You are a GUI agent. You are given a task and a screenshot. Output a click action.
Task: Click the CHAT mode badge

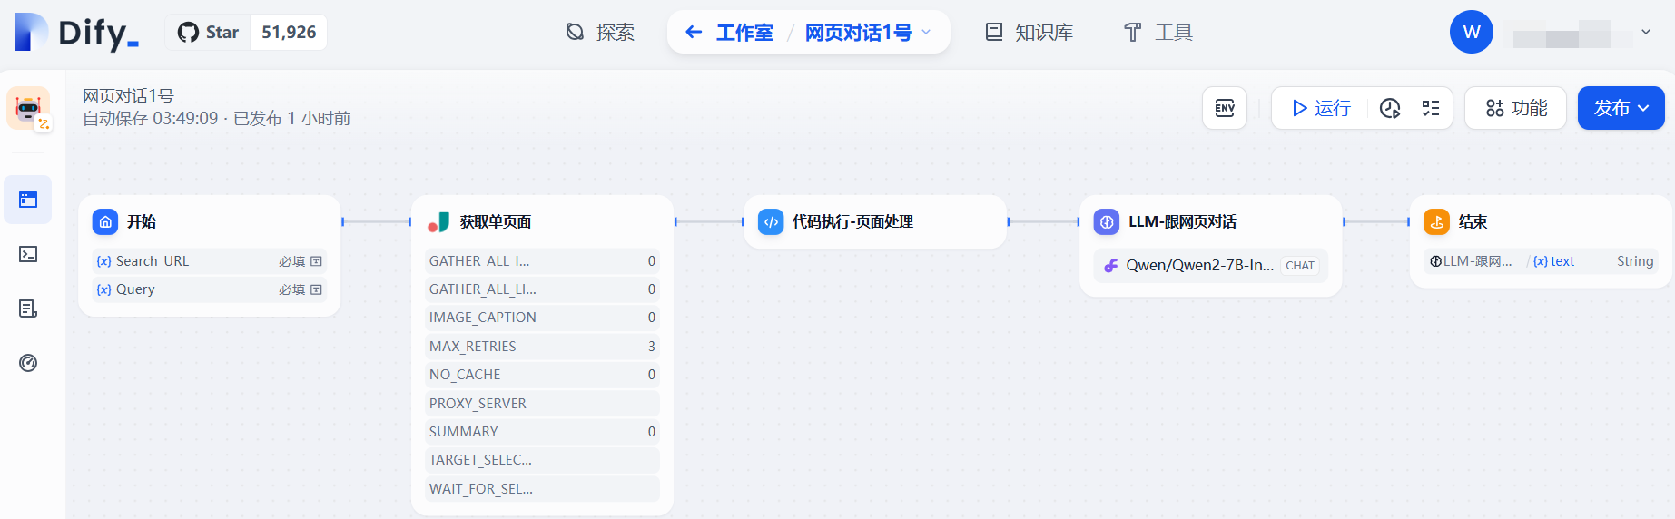1300,266
